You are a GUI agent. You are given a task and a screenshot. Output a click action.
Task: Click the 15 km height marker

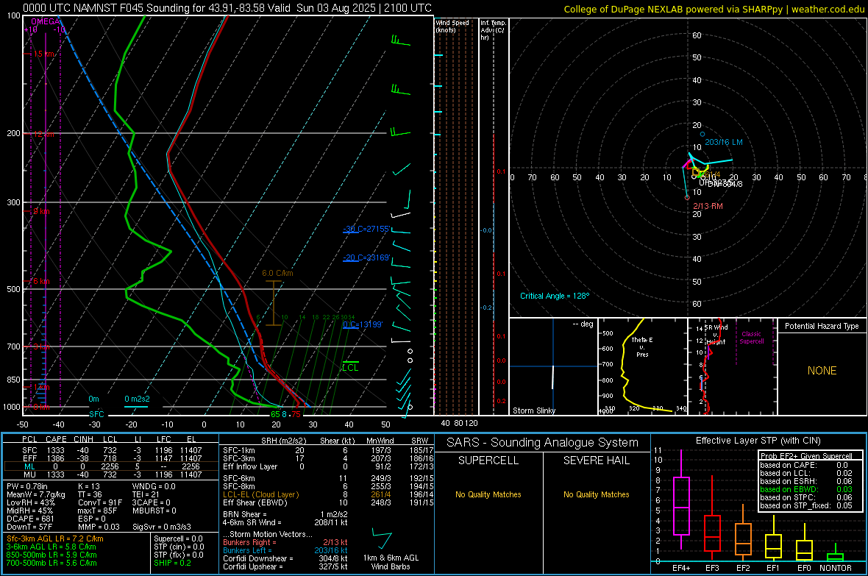(x=43, y=54)
